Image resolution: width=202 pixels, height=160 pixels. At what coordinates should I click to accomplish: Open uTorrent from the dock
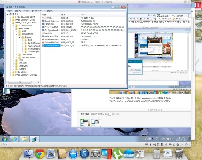(118, 154)
